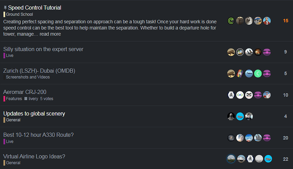Image resolution: width=293 pixels, height=169 pixels.
Task: Click the orange 15 replies count
Action: point(285,21)
